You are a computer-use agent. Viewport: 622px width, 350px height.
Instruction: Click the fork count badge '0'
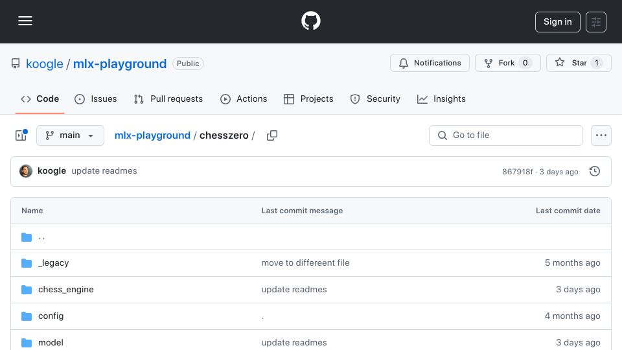[525, 63]
